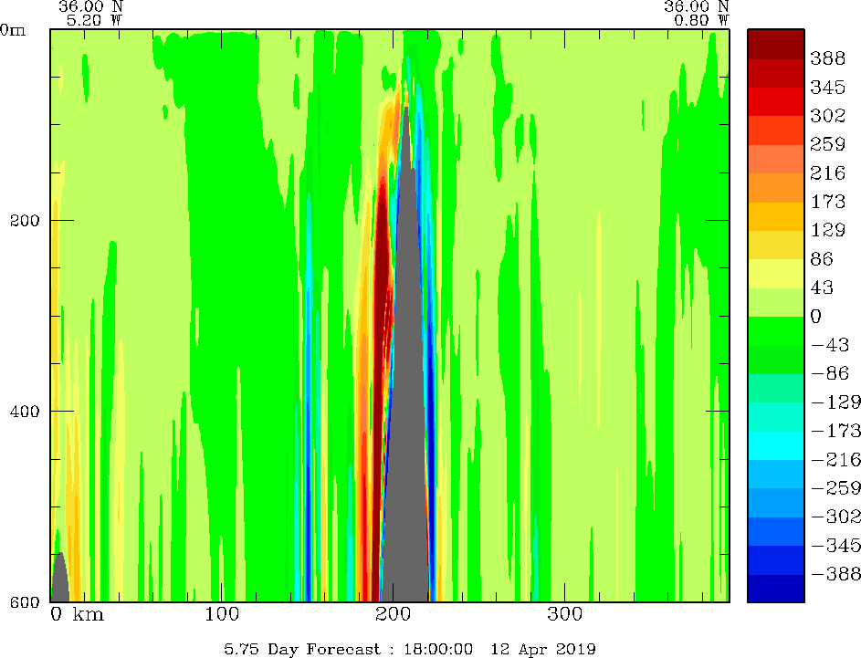861x658 pixels.
Task: Click the -302 colorbar label
Action: [x=835, y=517]
